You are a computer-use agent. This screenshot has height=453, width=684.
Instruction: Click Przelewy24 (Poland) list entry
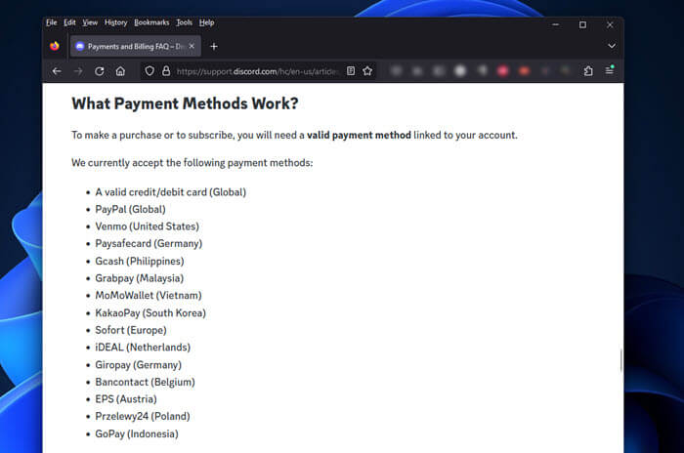[143, 416]
